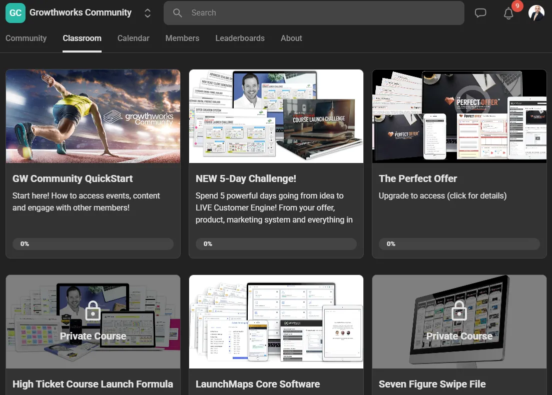This screenshot has height=395, width=552.
Task: Click the Course Launch Challenge thumbnail
Action: pos(276,116)
